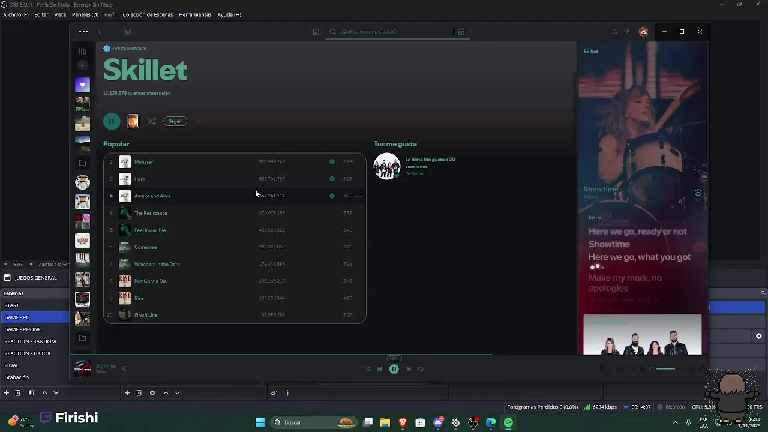Open the Spotify profile avatar
Viewport: 768px width, 432px height.
point(643,32)
